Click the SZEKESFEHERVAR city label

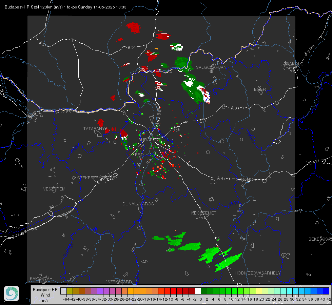(x=97, y=178)
